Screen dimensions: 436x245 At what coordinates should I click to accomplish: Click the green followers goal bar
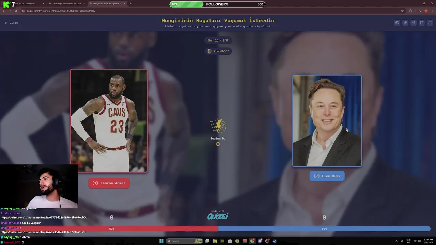click(x=217, y=4)
